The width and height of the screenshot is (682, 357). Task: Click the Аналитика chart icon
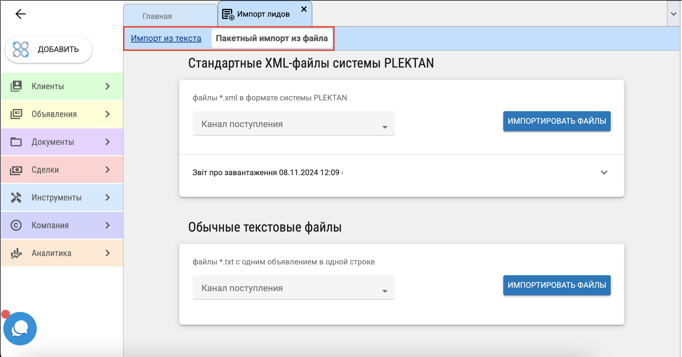coord(16,253)
